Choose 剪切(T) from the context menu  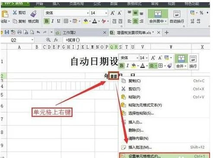pos(164,89)
